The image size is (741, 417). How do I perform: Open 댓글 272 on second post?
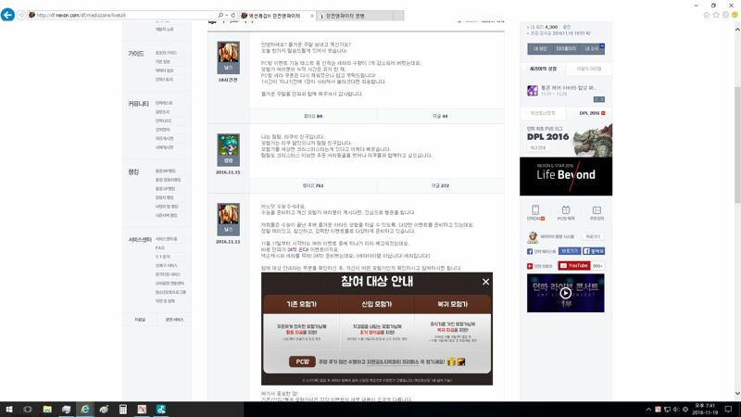tap(440, 186)
